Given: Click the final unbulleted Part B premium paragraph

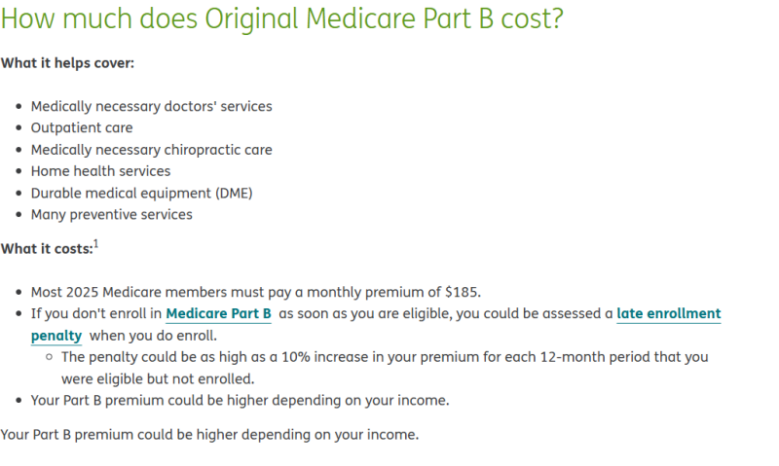Looking at the screenshot, I should [209, 434].
